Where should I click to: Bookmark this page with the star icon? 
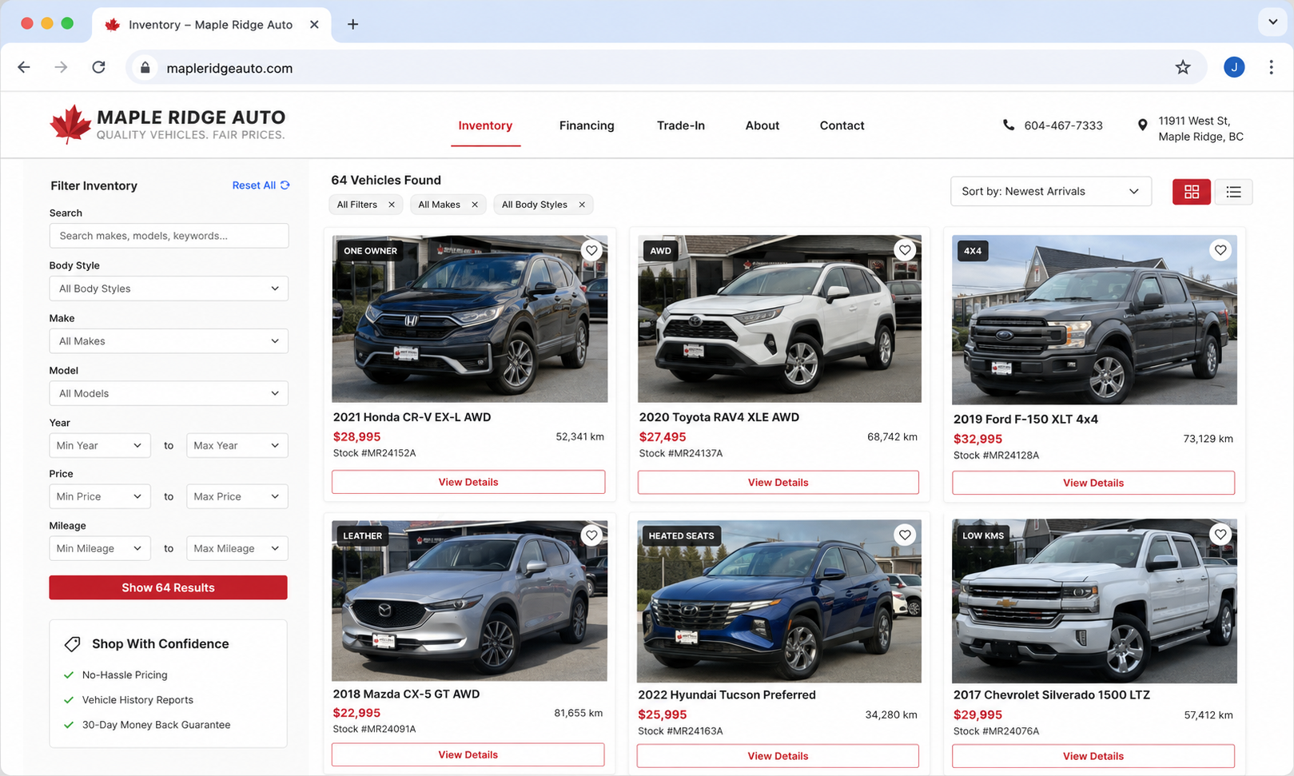(x=1183, y=67)
